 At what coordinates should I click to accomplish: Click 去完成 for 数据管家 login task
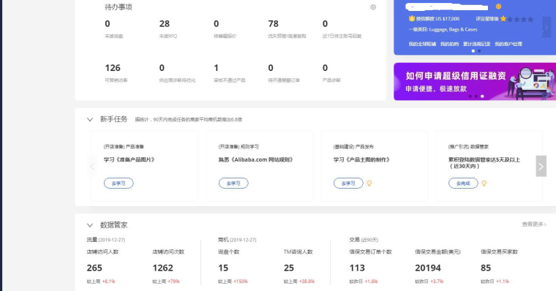[x=463, y=184]
